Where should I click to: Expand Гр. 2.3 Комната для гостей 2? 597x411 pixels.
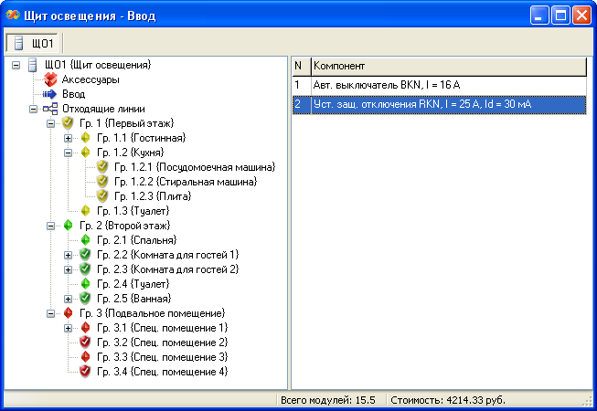tap(69, 270)
